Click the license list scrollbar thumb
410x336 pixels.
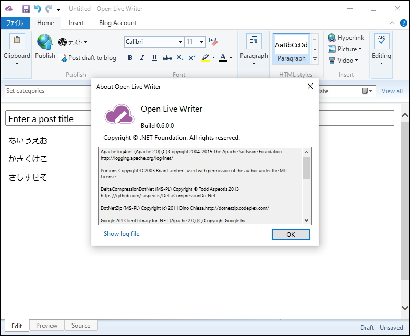tap(306, 168)
